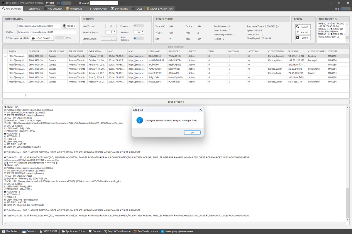The width and height of the screenshot is (352, 234).
Task: Toggle the Auto Reload switch
Action: [138, 38]
